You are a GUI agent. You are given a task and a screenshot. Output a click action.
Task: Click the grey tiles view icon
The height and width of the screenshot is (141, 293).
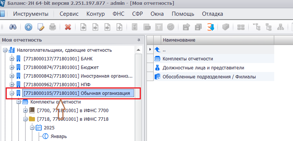(241, 27)
